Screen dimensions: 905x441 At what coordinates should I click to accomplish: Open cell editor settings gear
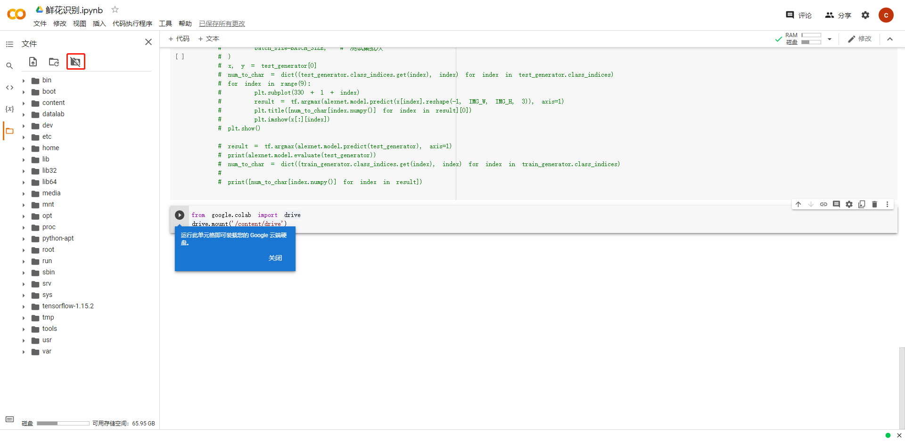coord(849,204)
